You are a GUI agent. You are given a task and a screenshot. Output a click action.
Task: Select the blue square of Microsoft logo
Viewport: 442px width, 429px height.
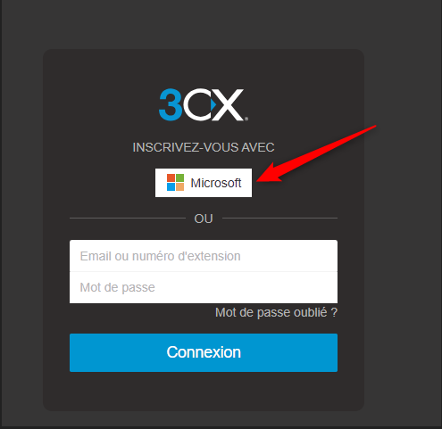click(171, 187)
